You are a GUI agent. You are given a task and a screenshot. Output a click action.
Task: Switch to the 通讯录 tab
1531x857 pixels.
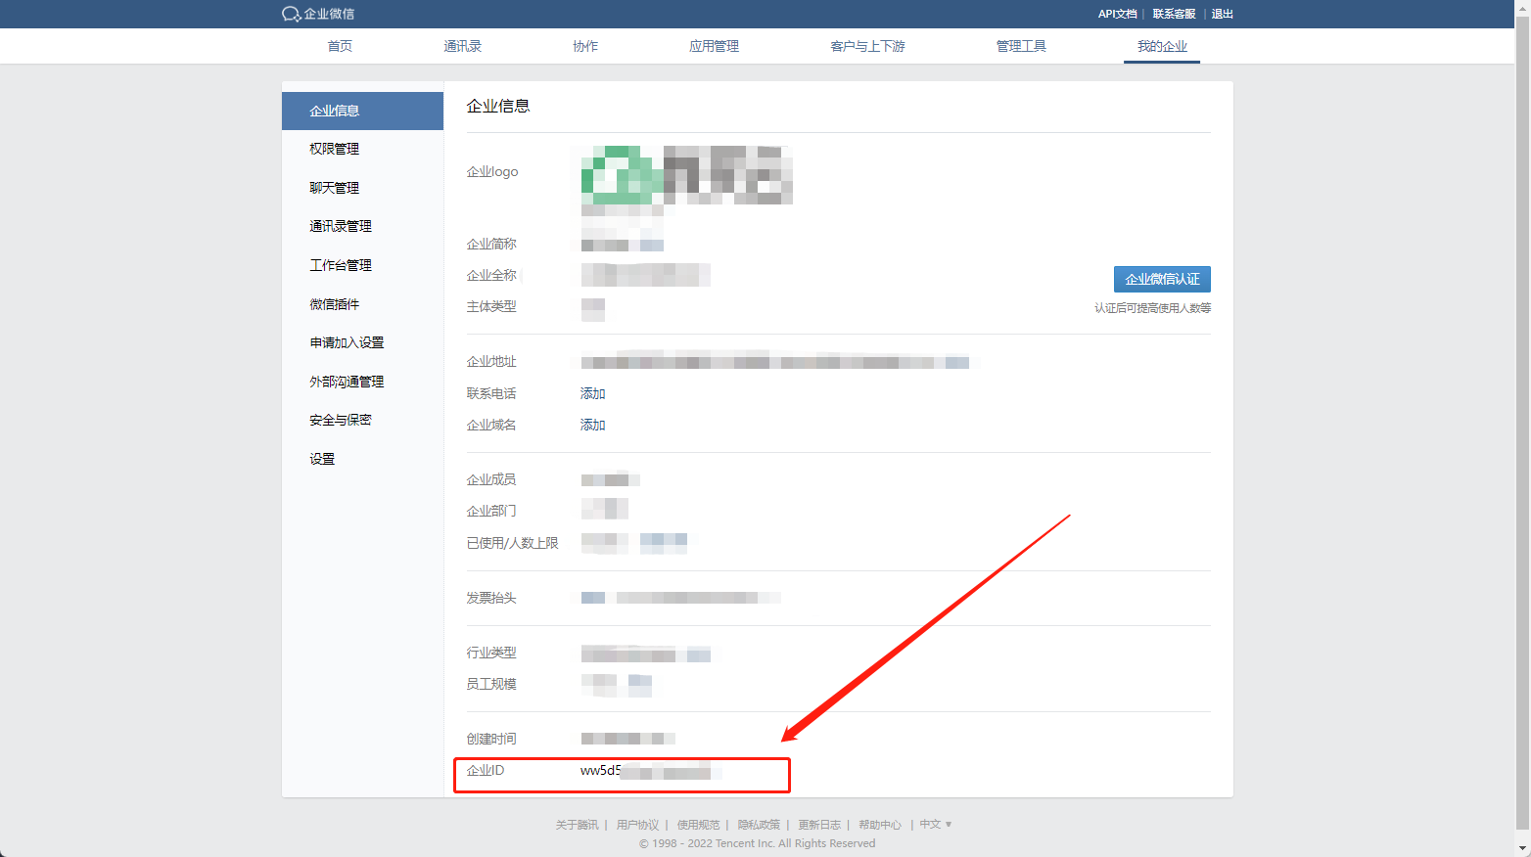coord(462,46)
